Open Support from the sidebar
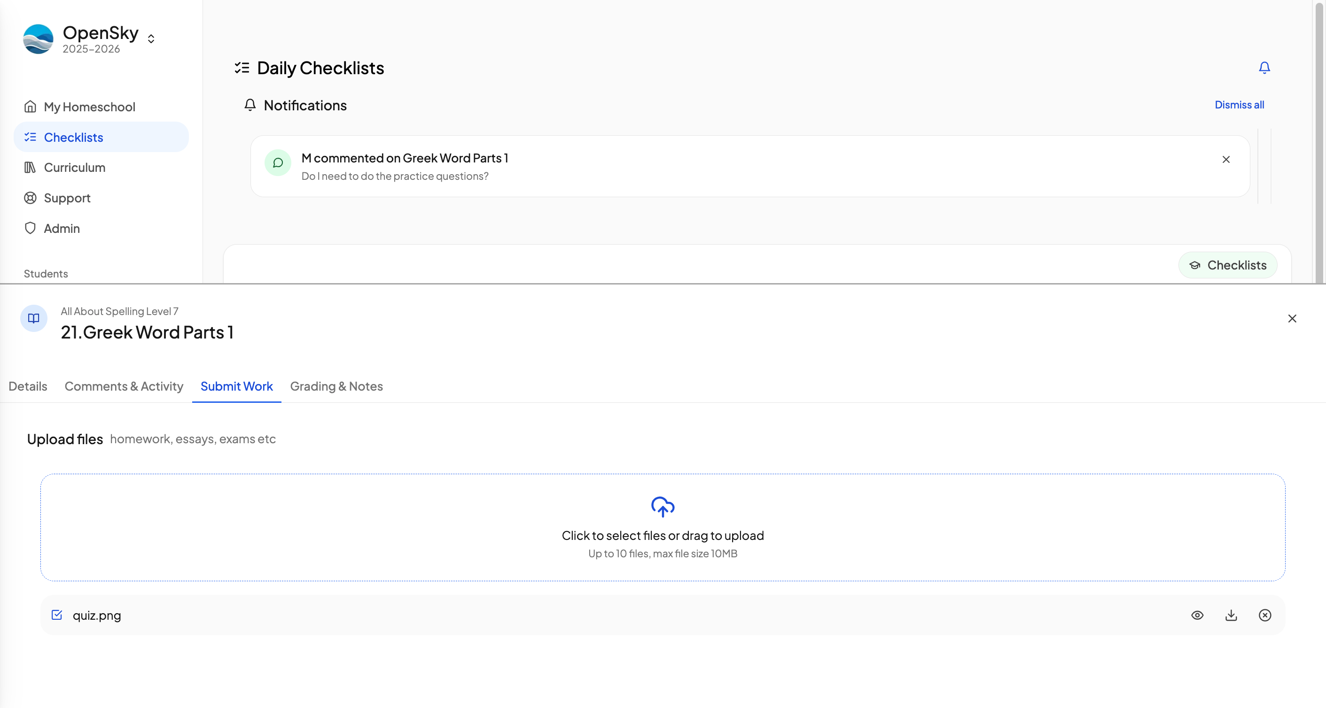Viewport: 1326px width, 708px height. pyautogui.click(x=67, y=198)
